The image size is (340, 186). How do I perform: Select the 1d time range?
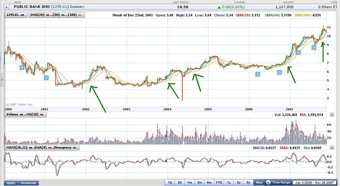170,183
